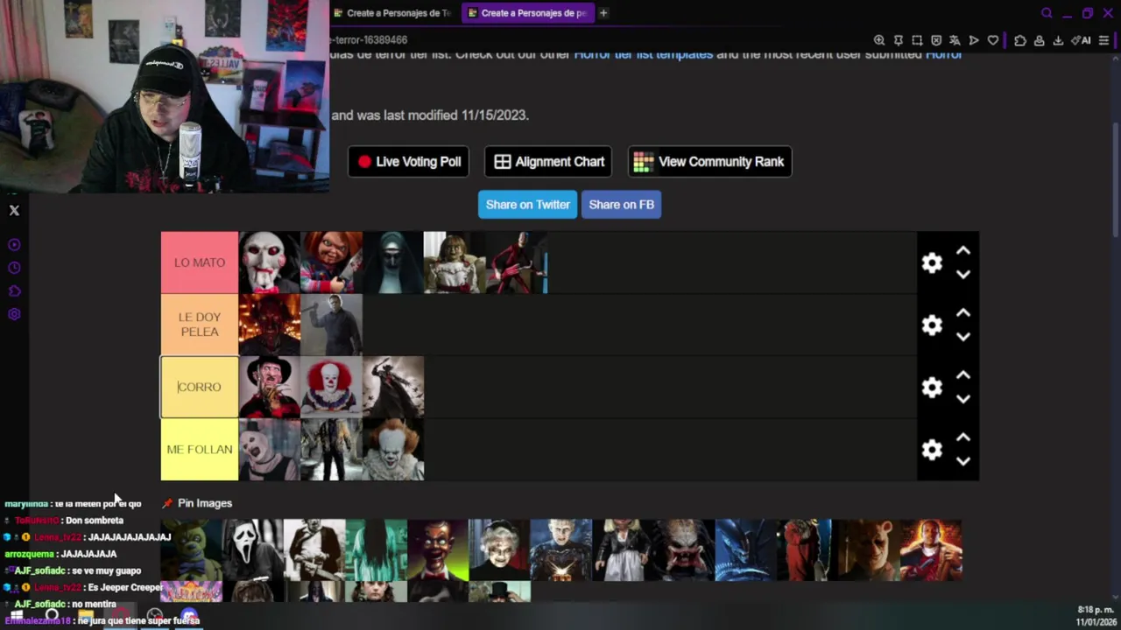
Task: Open the extensions puzzle icon
Action: (x=1020, y=40)
